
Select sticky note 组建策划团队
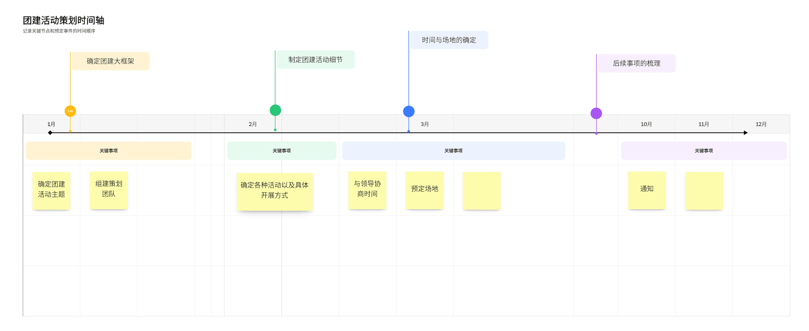(x=109, y=190)
